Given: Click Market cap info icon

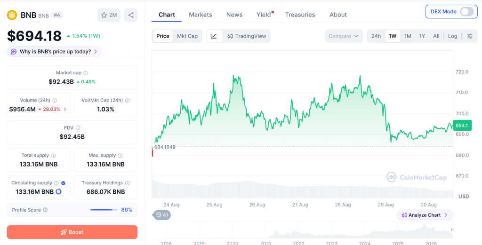Looking at the screenshot, I should tap(86, 73).
